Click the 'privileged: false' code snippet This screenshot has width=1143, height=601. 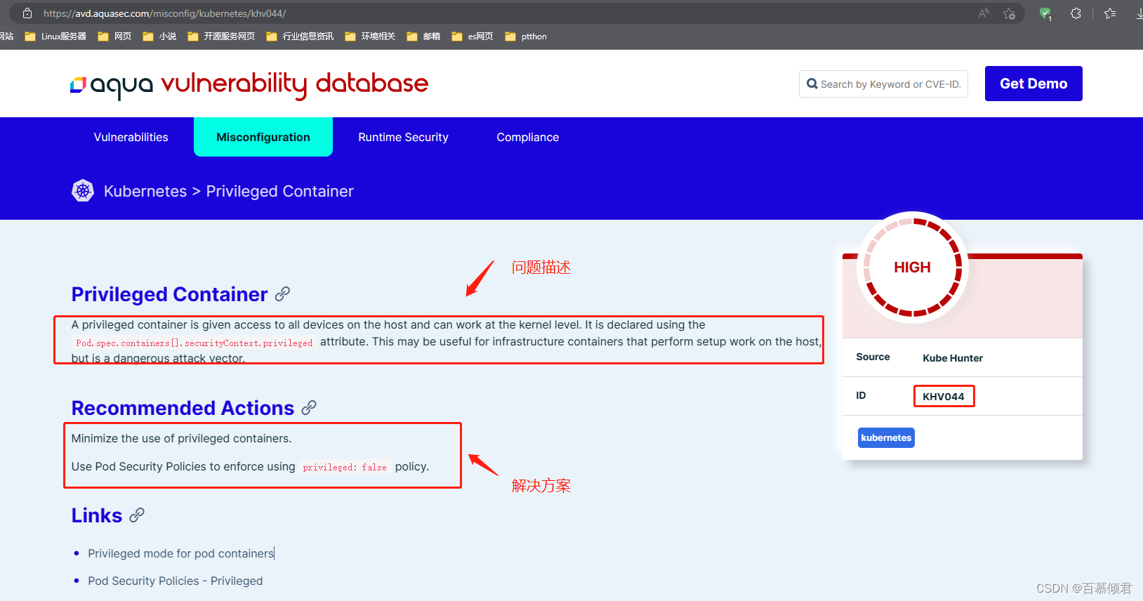[x=345, y=467]
